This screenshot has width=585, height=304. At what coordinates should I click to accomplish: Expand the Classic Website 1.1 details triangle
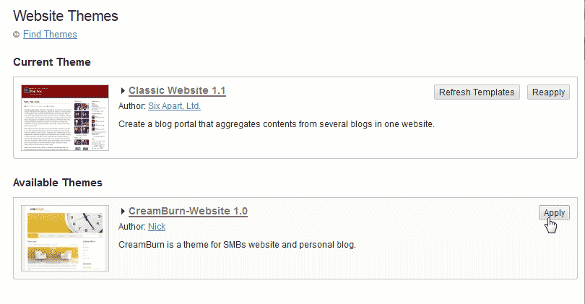click(x=123, y=91)
